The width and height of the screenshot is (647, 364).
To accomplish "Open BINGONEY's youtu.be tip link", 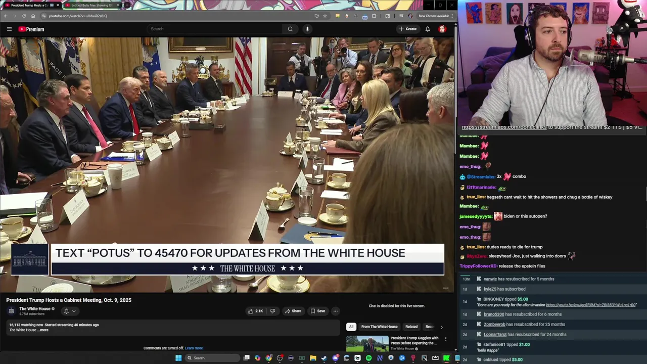I will (591, 305).
